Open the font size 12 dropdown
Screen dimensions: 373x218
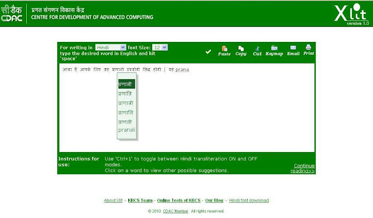[x=160, y=47]
